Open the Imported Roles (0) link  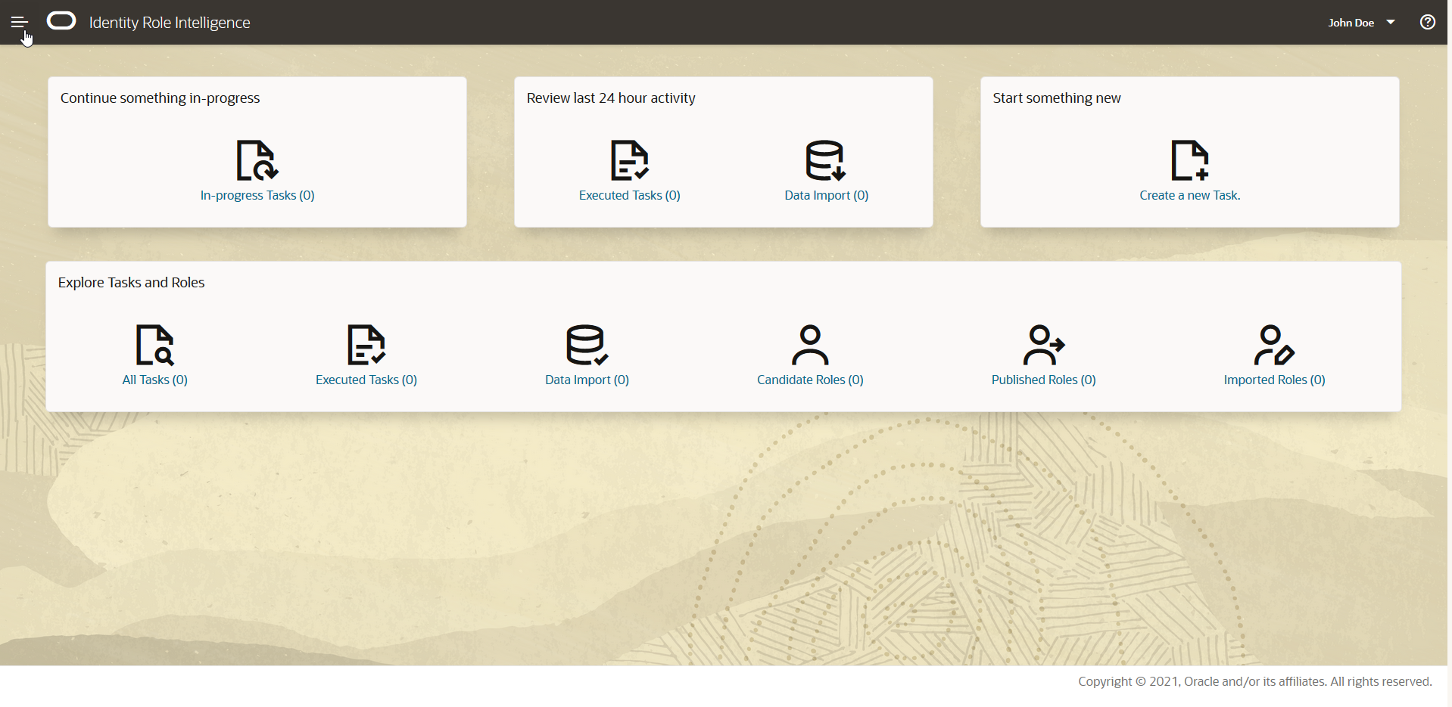(x=1275, y=380)
